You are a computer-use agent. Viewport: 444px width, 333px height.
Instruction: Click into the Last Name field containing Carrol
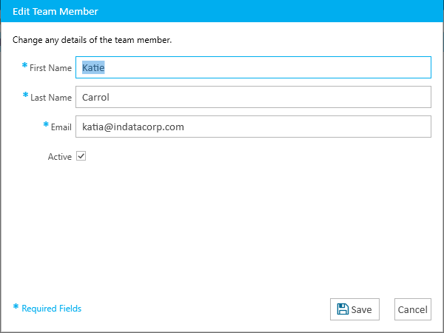click(x=253, y=97)
